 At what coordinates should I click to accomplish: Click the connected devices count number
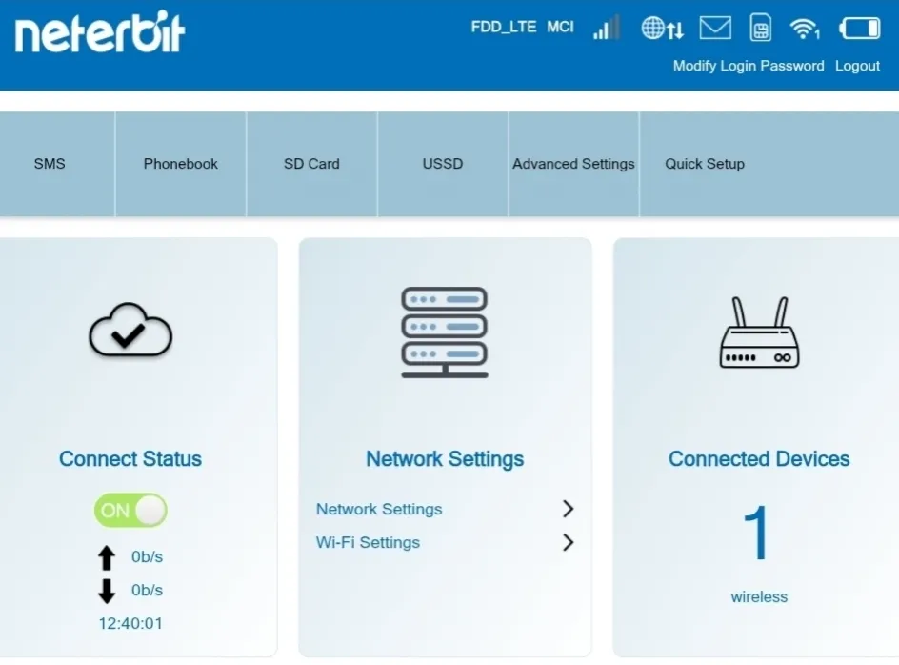tap(757, 534)
